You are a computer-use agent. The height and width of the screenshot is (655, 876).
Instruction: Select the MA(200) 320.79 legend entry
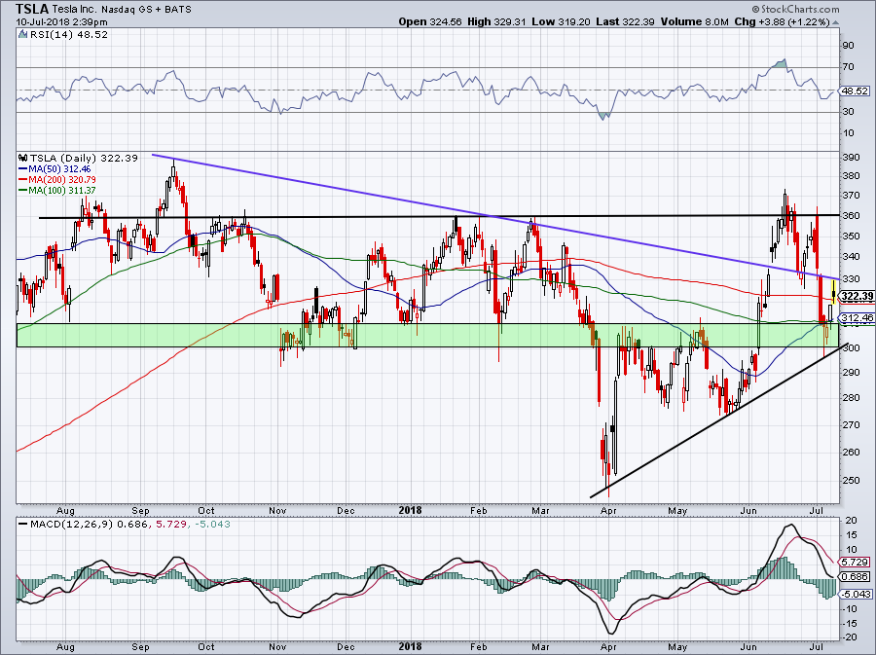pyautogui.click(x=57, y=179)
